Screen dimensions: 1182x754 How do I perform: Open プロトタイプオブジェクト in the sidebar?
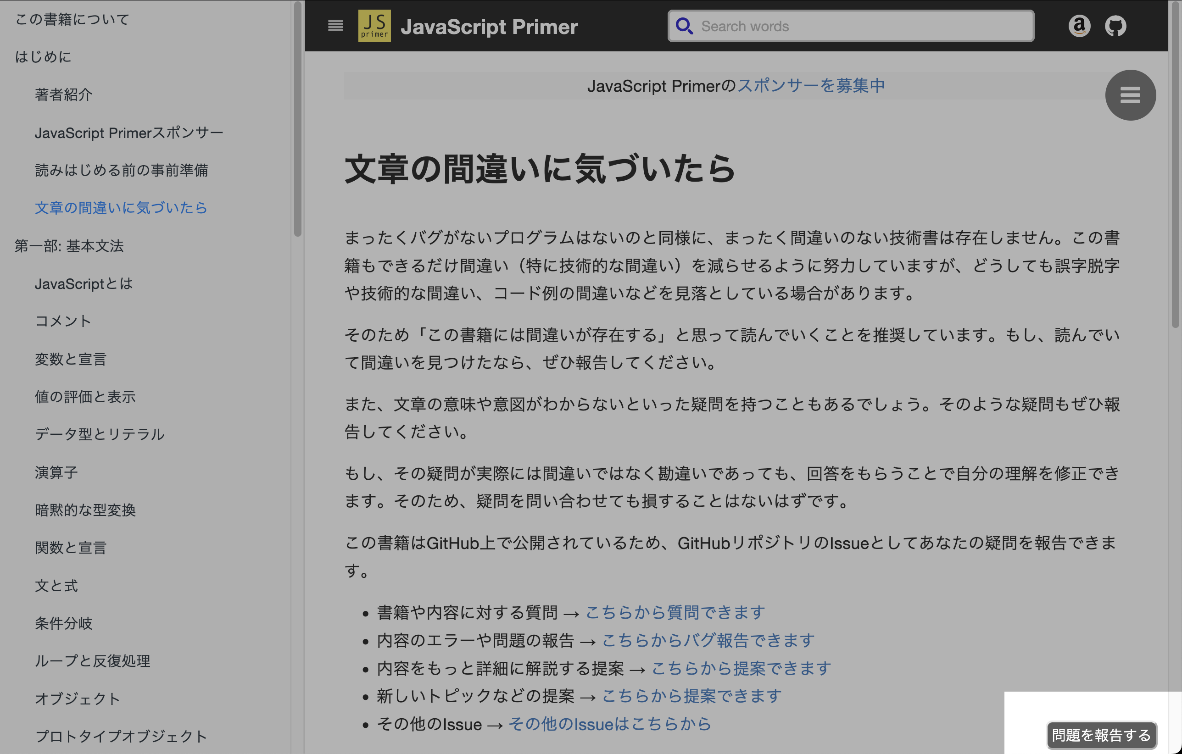click(121, 736)
